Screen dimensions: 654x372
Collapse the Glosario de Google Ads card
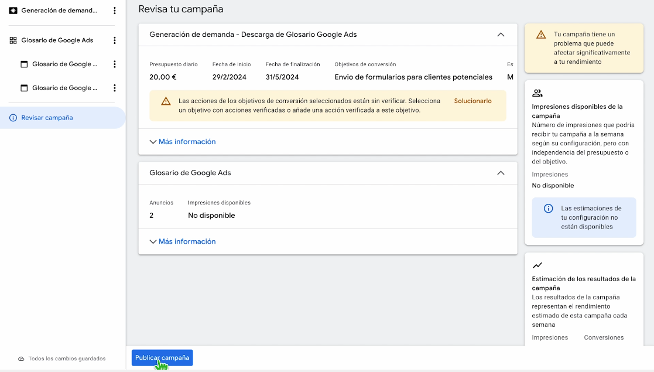point(501,173)
